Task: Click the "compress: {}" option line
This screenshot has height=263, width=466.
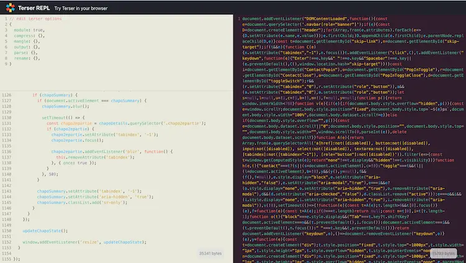Action: (28, 35)
